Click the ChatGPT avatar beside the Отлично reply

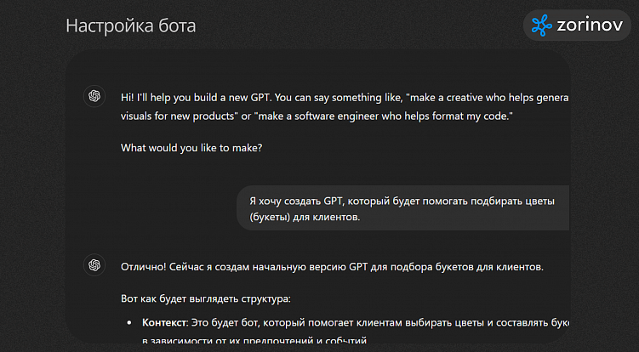click(94, 266)
